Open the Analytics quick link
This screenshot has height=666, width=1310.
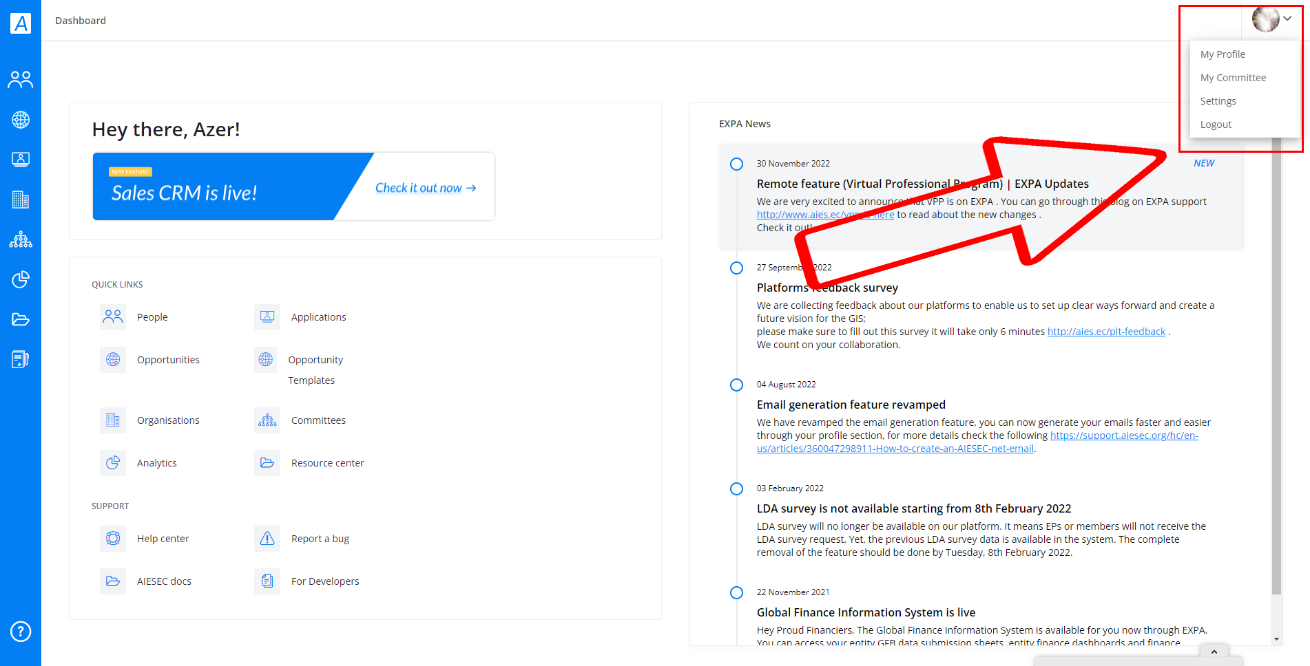coord(156,463)
